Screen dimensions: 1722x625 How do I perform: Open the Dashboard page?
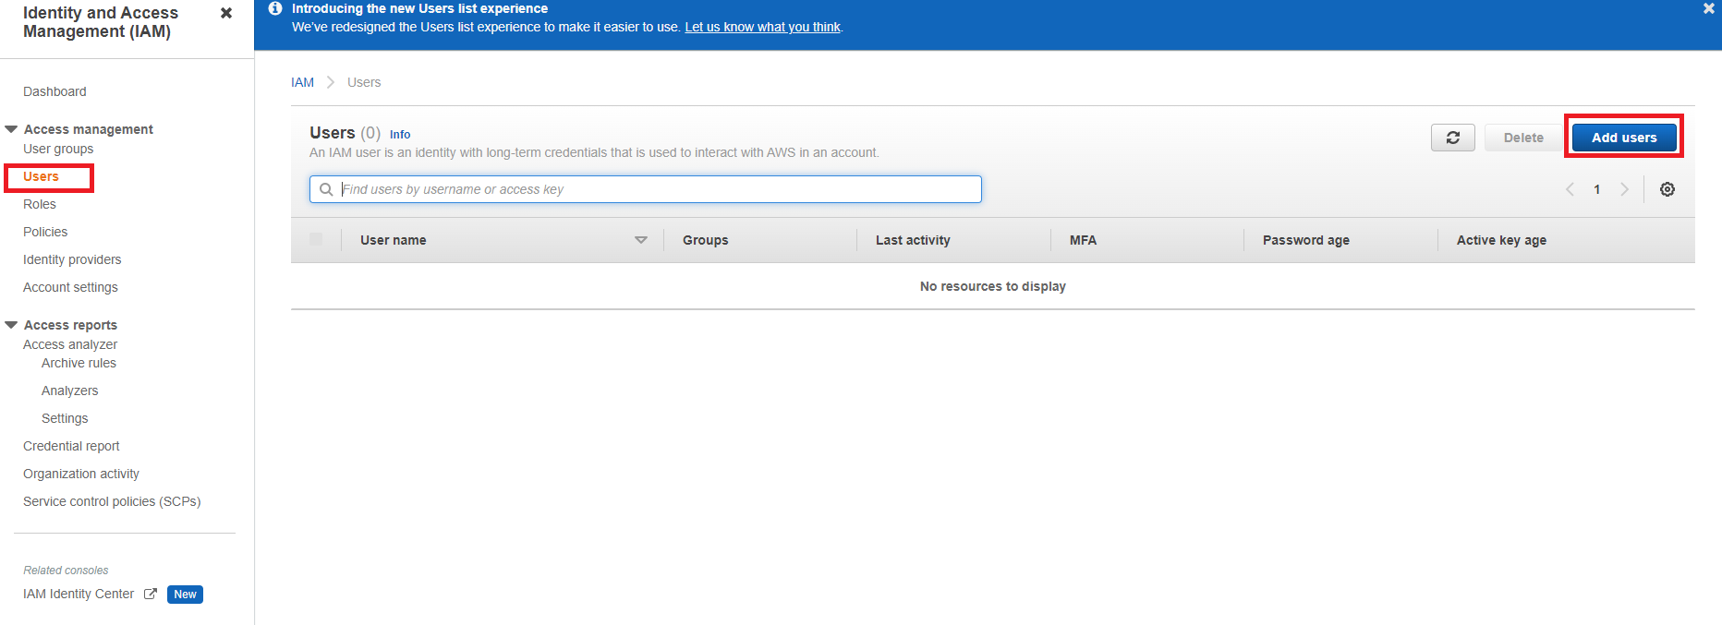point(55,91)
